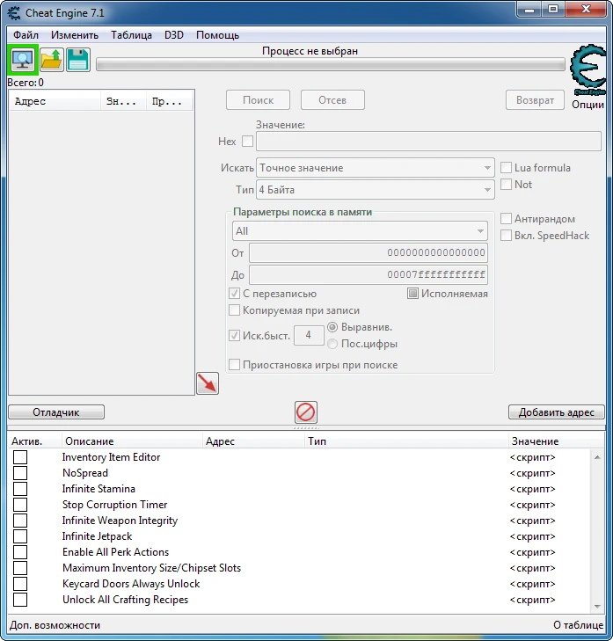Activate Infinite Stamina script checkbox
This screenshot has height=641, width=613.
click(20, 489)
